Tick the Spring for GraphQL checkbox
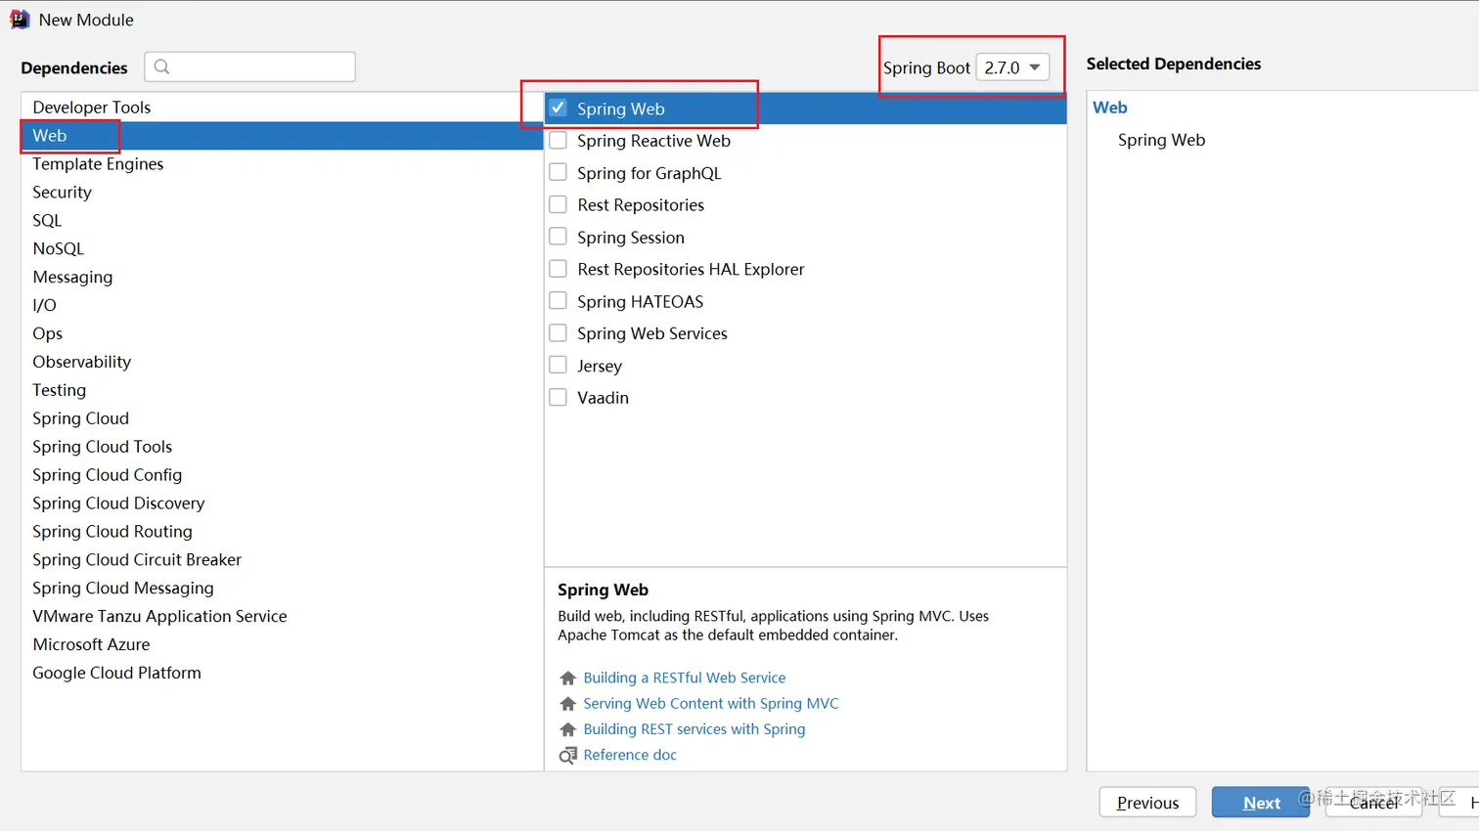Image resolution: width=1479 pixels, height=831 pixels. [x=558, y=172]
